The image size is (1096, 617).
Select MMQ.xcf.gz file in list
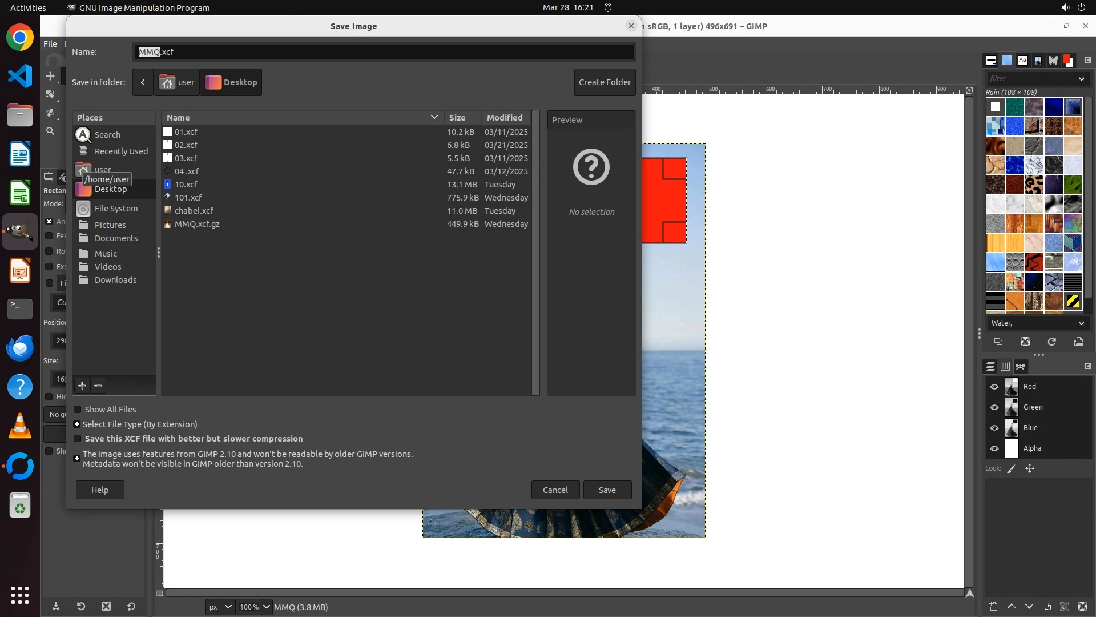[x=197, y=224]
